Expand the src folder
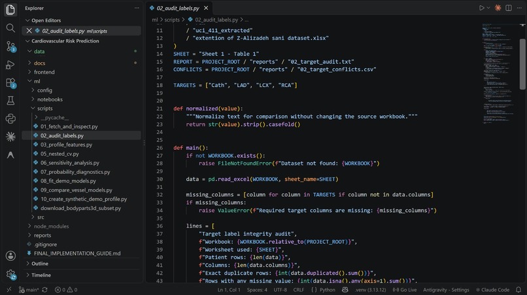Image resolution: width=527 pixels, height=295 pixels. (33, 217)
